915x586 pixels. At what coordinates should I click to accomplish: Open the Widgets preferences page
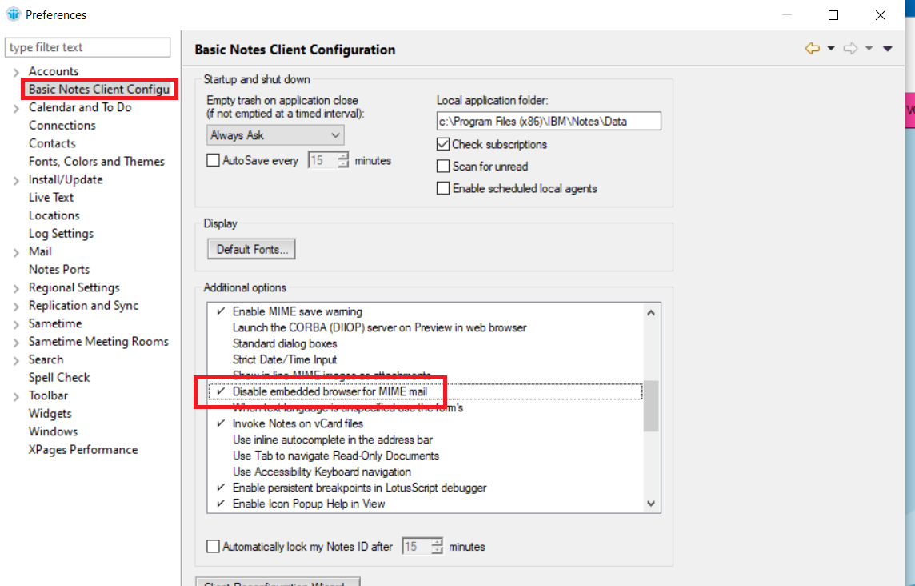50,414
